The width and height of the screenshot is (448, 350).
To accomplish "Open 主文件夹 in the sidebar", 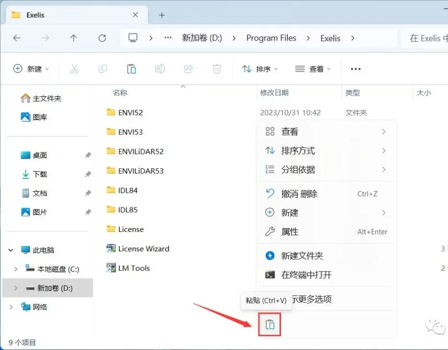I will (41, 98).
